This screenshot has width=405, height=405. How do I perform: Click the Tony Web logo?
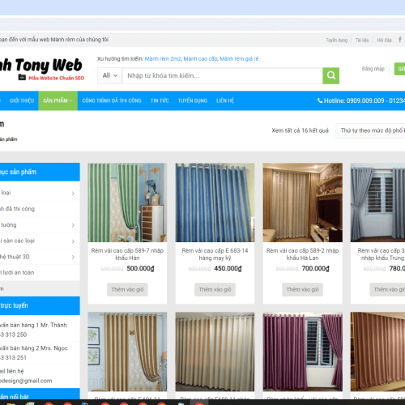(x=41, y=69)
